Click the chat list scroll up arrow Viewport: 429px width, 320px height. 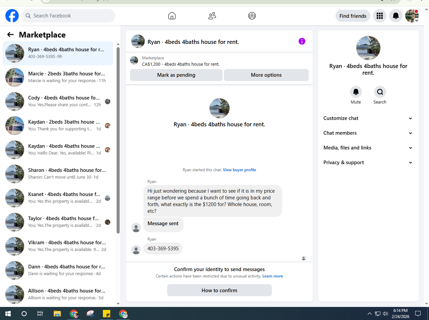click(x=118, y=44)
